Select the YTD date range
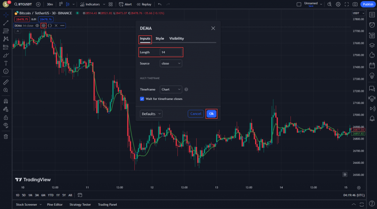This screenshot has width=377, height=209. coord(50,195)
